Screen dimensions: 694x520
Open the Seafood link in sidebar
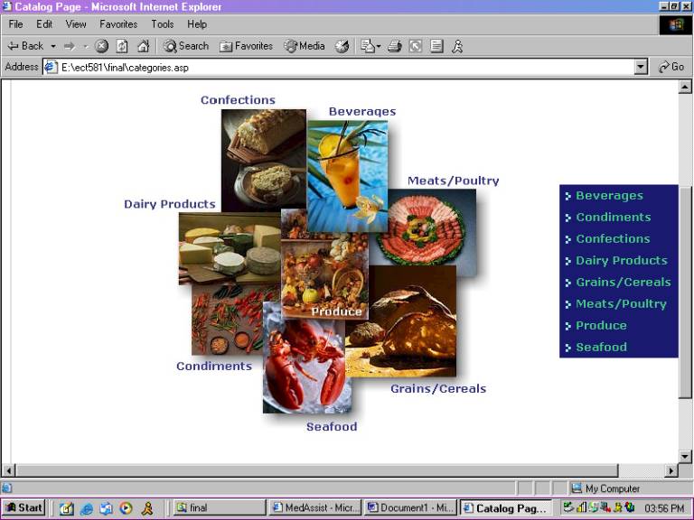[601, 347]
